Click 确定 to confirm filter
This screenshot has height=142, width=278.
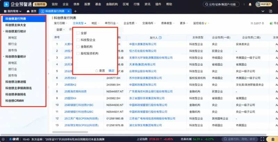(111, 70)
